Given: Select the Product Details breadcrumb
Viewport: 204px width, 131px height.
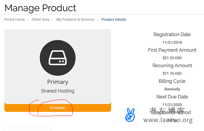Looking at the screenshot, I should pos(114,19).
